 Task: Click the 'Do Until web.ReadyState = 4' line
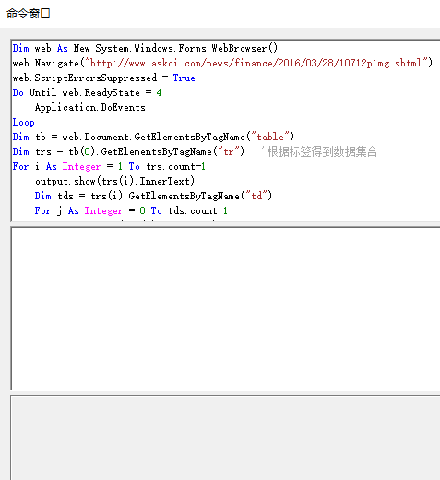click(87, 92)
